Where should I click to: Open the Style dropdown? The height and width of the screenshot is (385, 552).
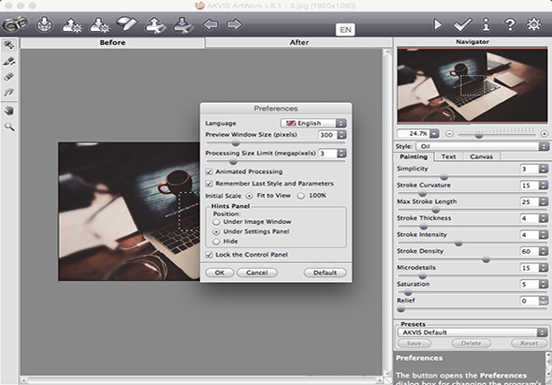coord(482,146)
